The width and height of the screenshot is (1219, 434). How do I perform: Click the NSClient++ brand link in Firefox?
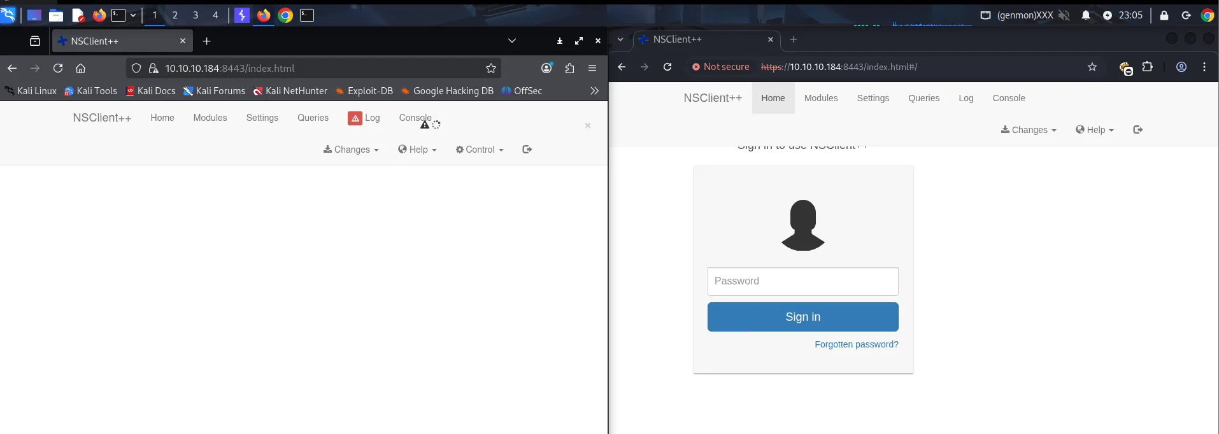102,118
